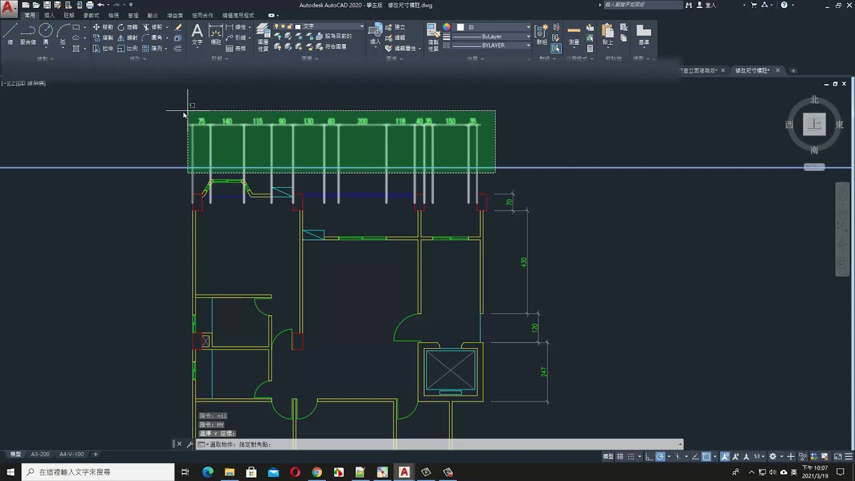Select the Arc (弧) tool

[x=63, y=34]
